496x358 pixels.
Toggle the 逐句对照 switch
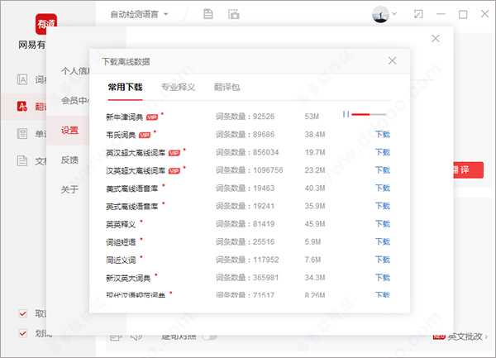(x=210, y=337)
